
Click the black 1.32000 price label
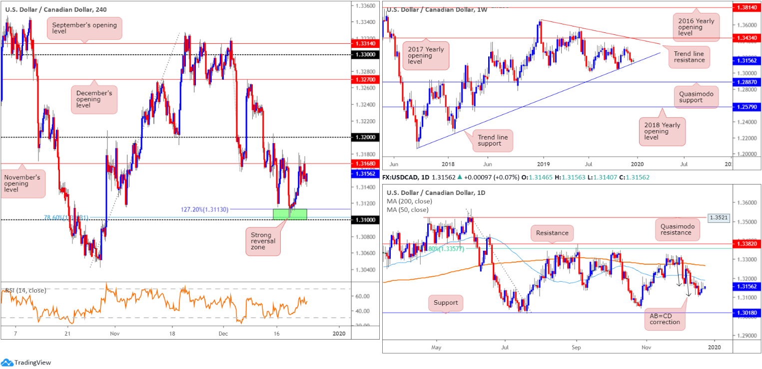click(x=365, y=137)
